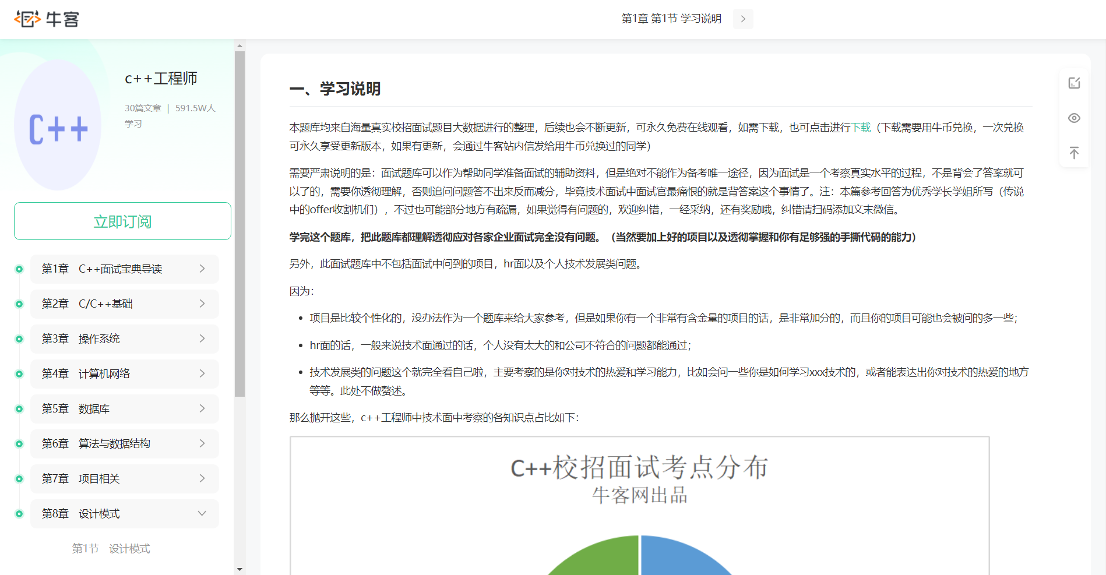Toggle the progress dot beside 第3章
The width and height of the screenshot is (1106, 575).
19,338
